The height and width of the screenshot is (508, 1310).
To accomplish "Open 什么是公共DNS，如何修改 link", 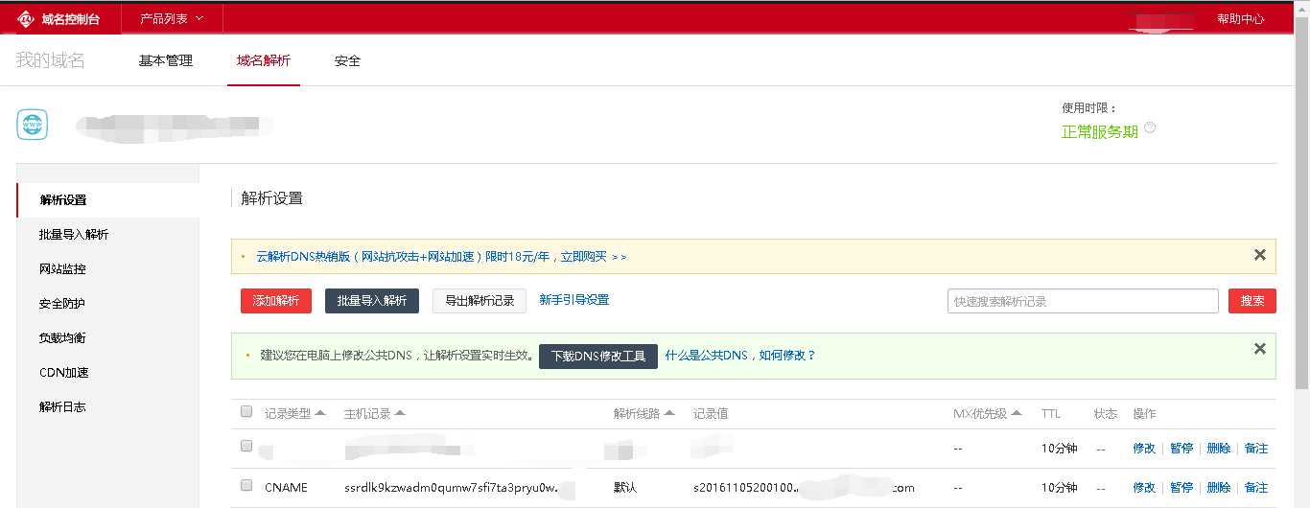I will [x=740, y=356].
